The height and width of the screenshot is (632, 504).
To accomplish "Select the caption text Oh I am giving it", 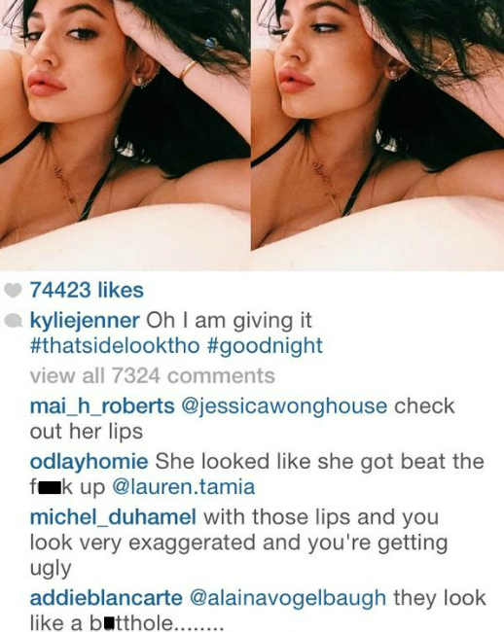I will tap(229, 321).
